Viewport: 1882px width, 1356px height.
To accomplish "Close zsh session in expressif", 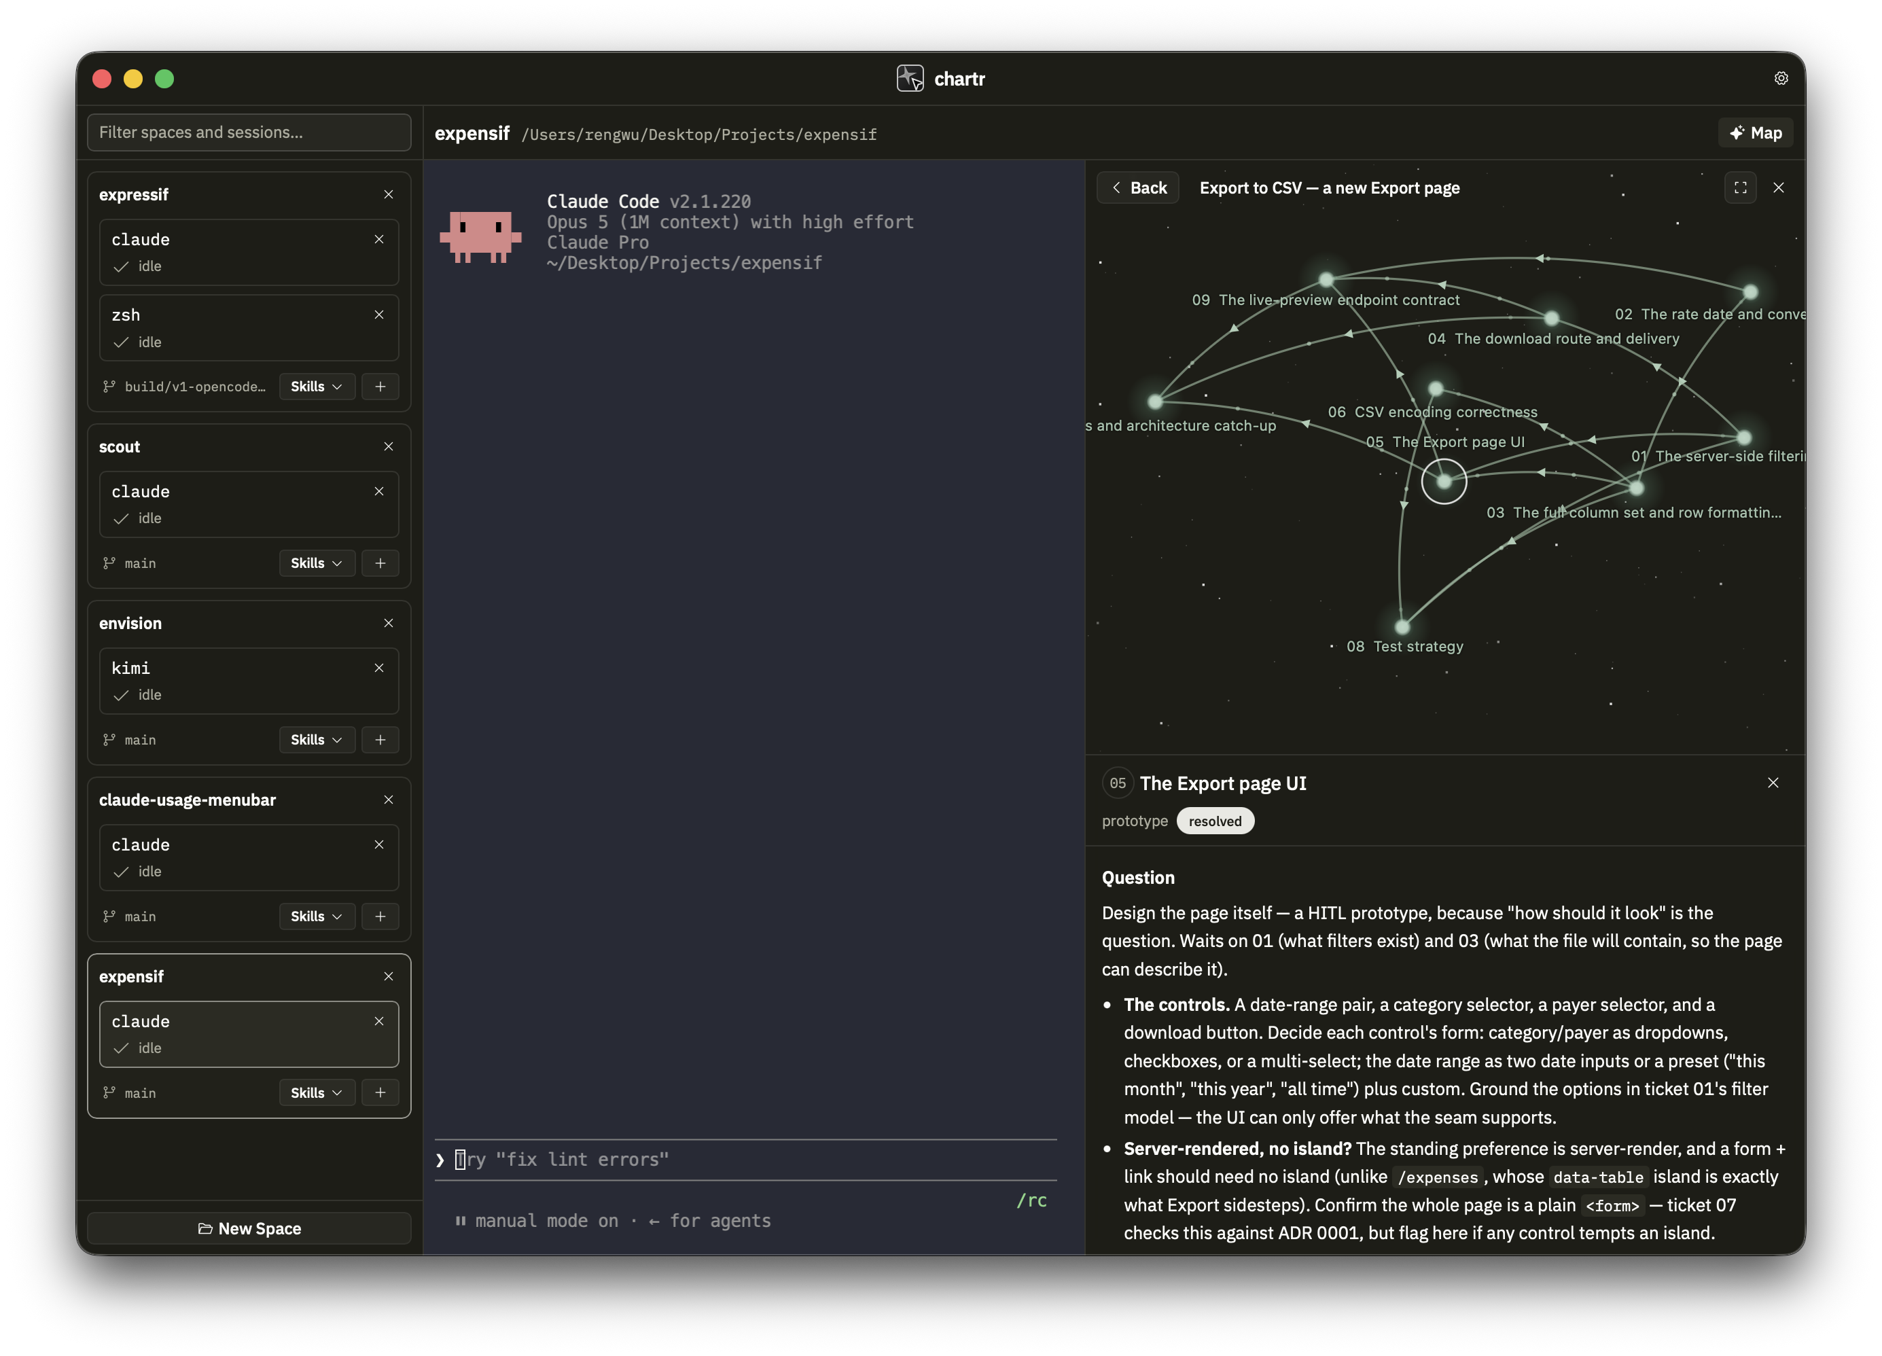I will [379, 315].
